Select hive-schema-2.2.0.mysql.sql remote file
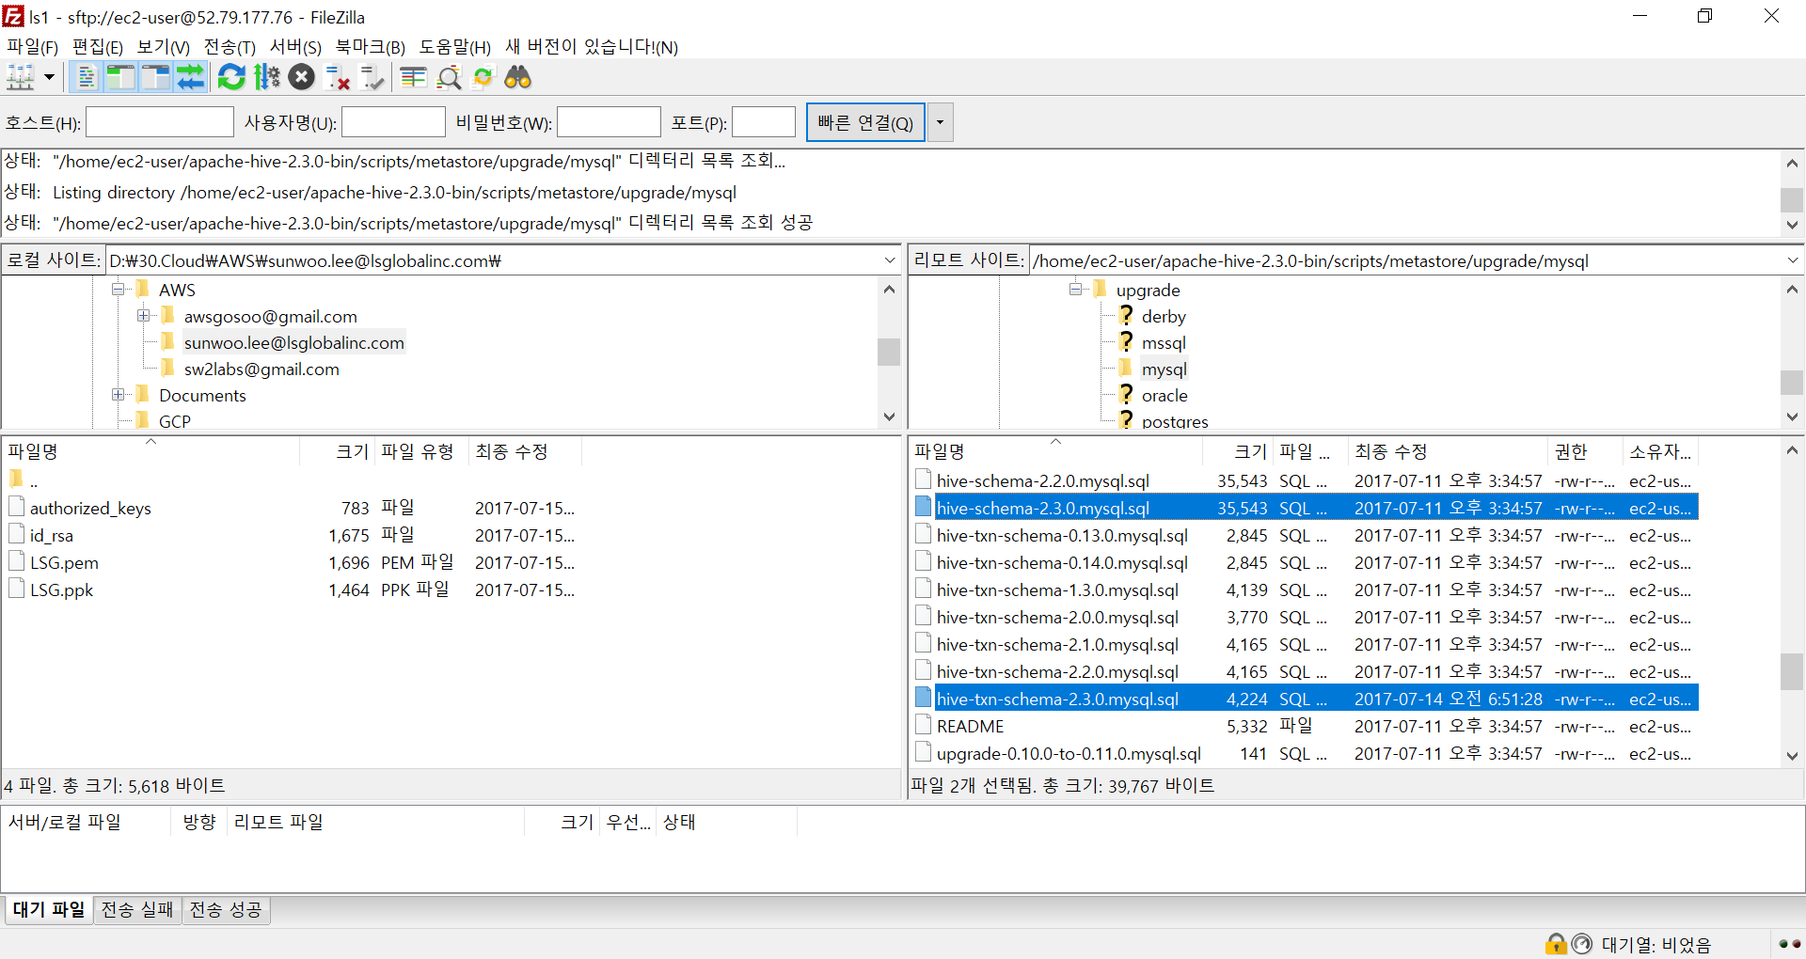Viewport: 1806px width, 959px height. click(x=1043, y=481)
